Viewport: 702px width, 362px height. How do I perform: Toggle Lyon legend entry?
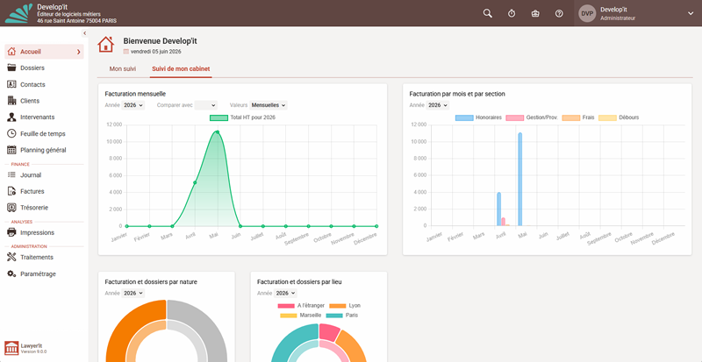(344, 306)
